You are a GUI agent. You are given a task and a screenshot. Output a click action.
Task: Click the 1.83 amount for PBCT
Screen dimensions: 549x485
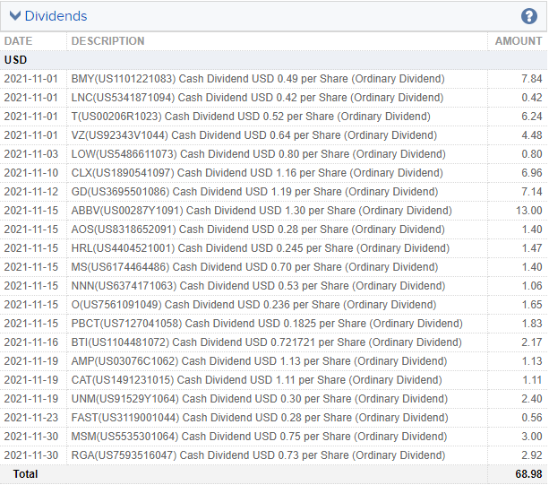pos(532,324)
